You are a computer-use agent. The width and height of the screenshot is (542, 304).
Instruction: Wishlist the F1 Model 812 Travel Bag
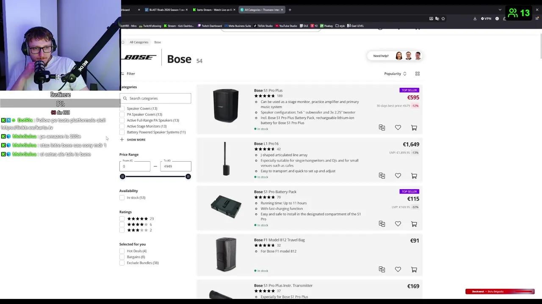398,269
